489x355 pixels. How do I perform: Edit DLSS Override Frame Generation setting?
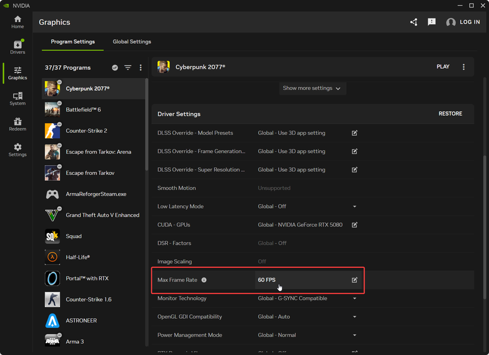tap(354, 151)
